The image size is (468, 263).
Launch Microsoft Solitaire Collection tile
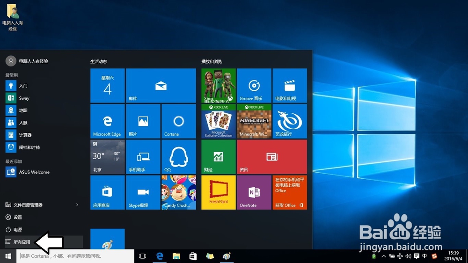pyautogui.click(x=219, y=121)
